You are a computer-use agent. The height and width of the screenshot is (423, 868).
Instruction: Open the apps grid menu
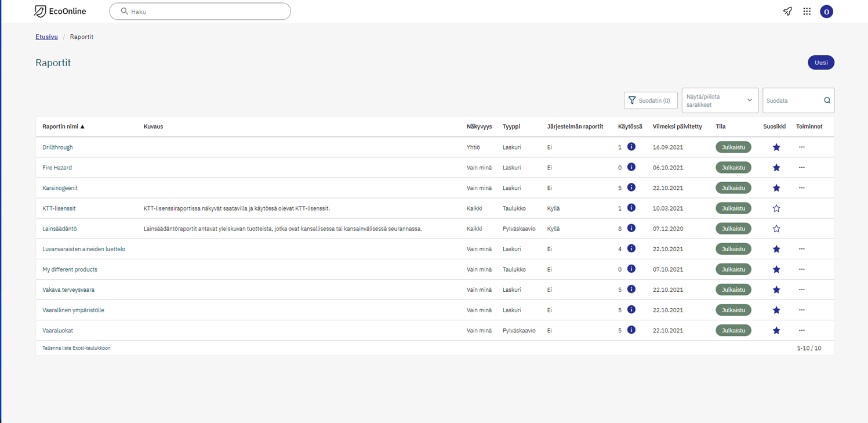point(807,11)
